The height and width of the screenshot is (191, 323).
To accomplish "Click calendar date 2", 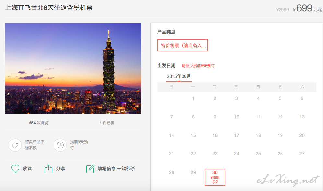I will tap(215, 98).
